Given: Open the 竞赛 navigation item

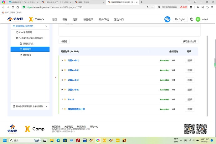Looking at the screenshot, I should click(x=75, y=19).
